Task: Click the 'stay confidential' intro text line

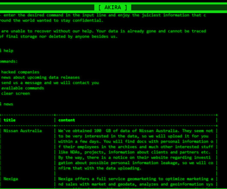Action: 51,21
